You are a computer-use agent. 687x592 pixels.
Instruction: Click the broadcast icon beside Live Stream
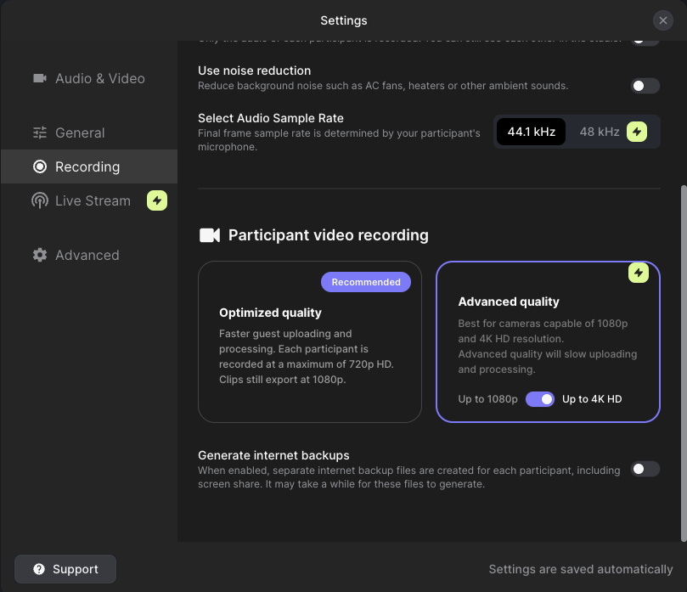[39, 200]
